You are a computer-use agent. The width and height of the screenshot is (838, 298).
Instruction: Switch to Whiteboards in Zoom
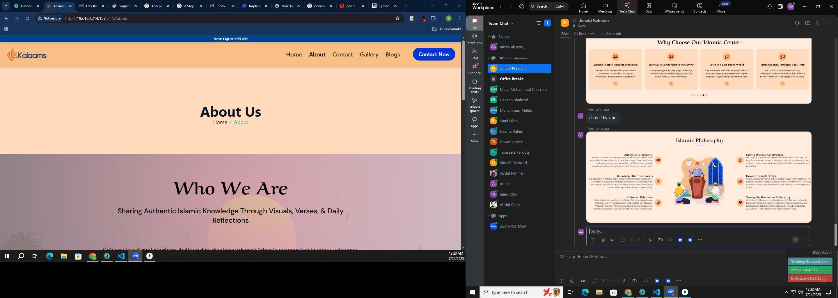coord(674,8)
